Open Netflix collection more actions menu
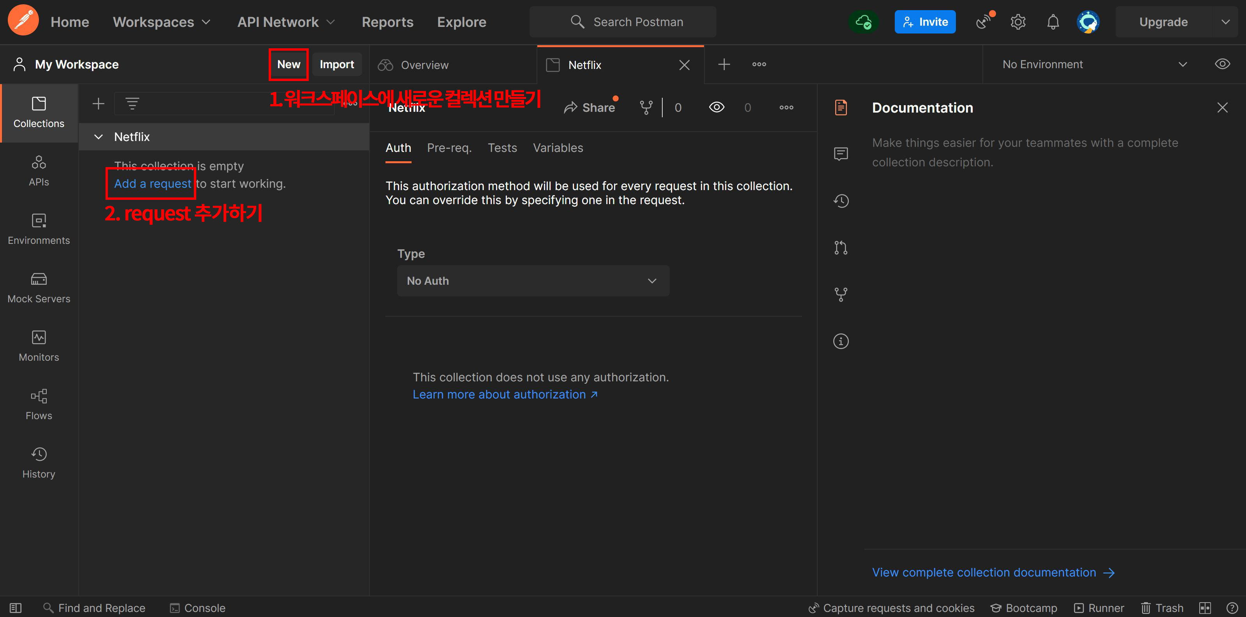This screenshot has height=617, width=1246. click(x=786, y=108)
